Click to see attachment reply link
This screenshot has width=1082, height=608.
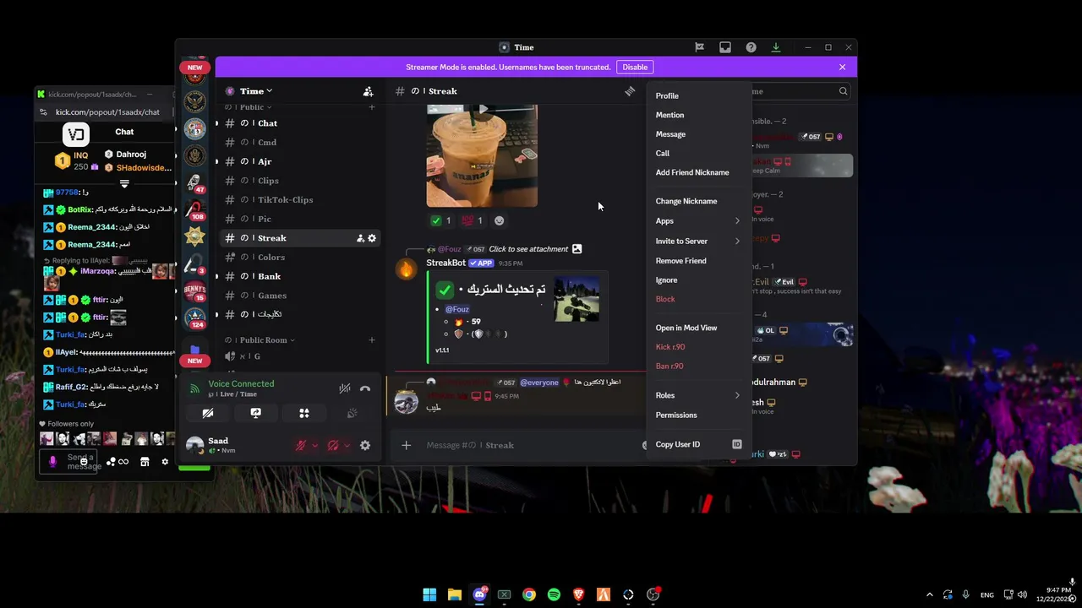coord(528,249)
